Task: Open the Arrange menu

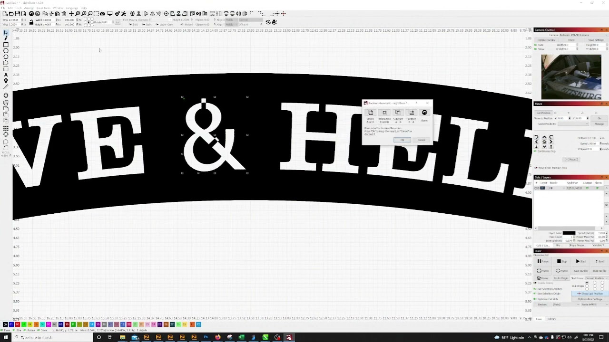Action: 29,8
